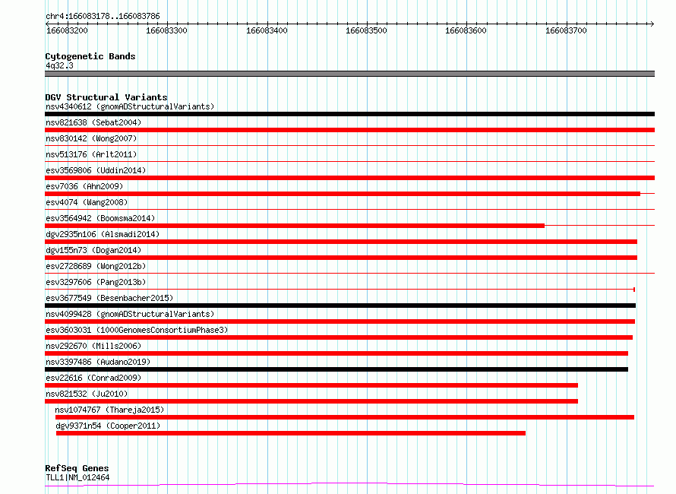Image resolution: width=676 pixels, height=494 pixels.
Task: Open the esv3603031 1000GenomesConsortiumPhase3 label
Action: [x=137, y=330]
